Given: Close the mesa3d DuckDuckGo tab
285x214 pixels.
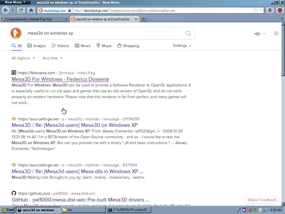Looking at the screenshot, I should click(136, 19).
